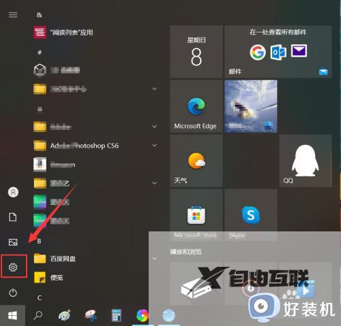Open the blue globe app on taskbar
This screenshot has width=341, height=326.
pos(168,316)
